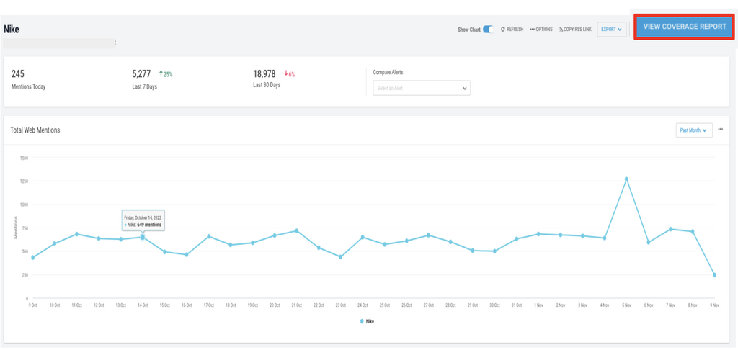Toggle the Nike series in the legend
The height and width of the screenshot is (350, 738).
(x=368, y=321)
